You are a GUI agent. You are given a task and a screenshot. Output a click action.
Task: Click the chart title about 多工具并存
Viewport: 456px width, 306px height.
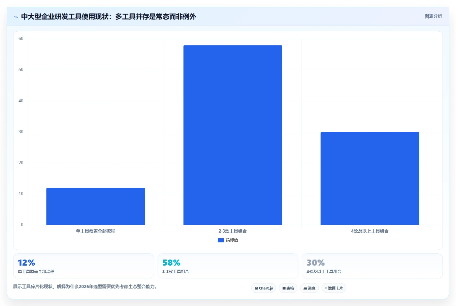pos(108,17)
